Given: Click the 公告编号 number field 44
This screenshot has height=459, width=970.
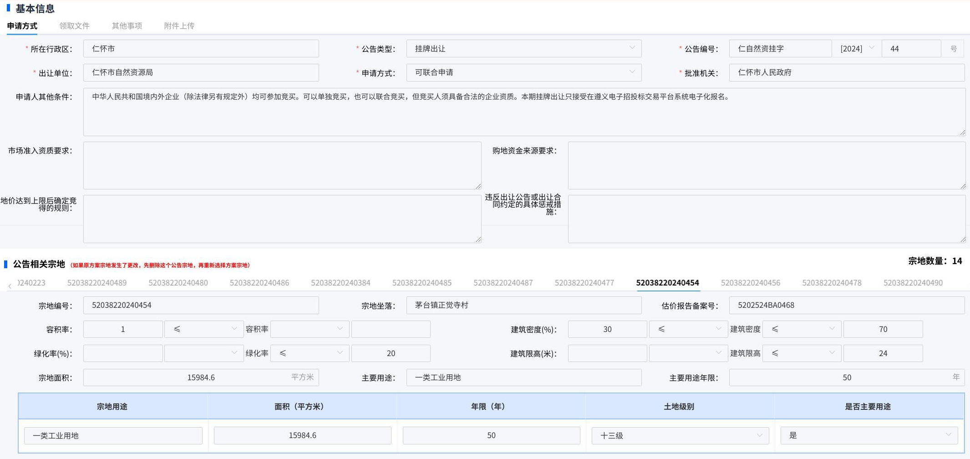Looking at the screenshot, I should coord(911,49).
